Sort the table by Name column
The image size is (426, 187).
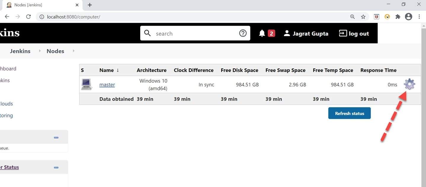(x=109, y=70)
